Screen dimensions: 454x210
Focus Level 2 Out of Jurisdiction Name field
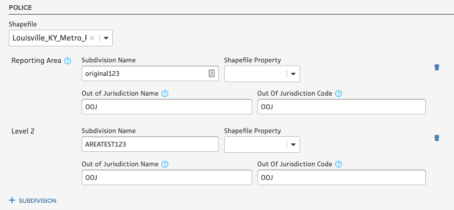166,177
